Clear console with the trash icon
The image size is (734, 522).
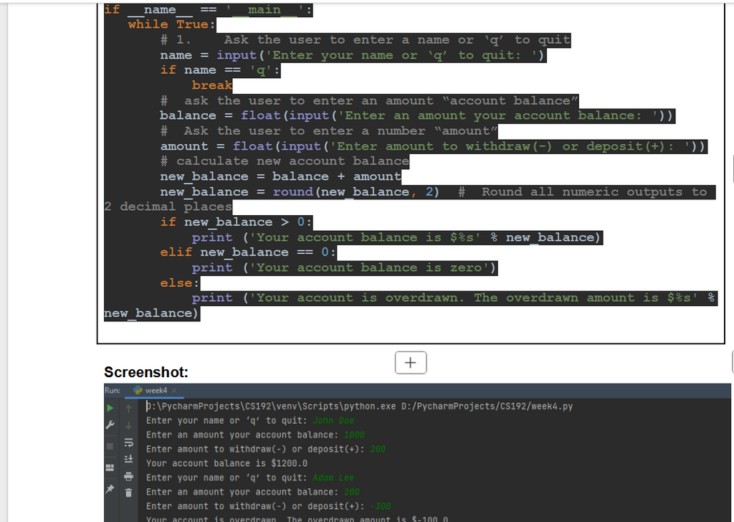(x=130, y=493)
